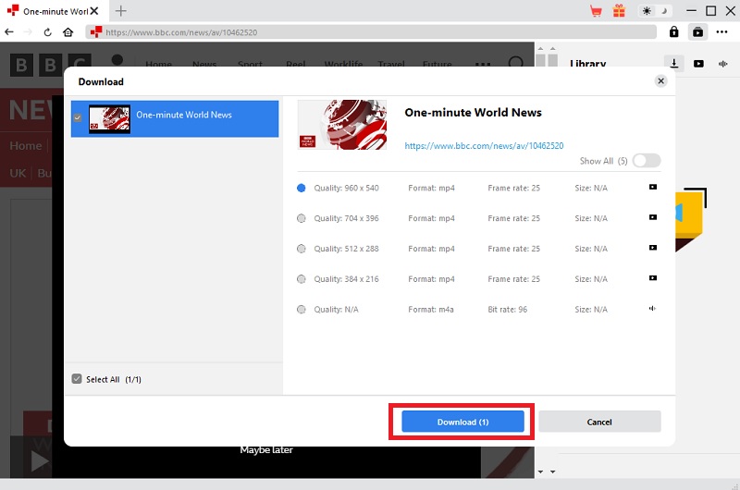The height and width of the screenshot is (490, 740).
Task: Toggle the Select All checkbox
Action: pos(77,379)
